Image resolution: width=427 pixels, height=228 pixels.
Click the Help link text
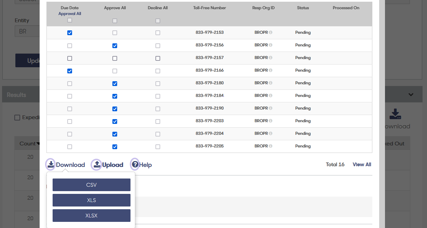click(x=146, y=165)
